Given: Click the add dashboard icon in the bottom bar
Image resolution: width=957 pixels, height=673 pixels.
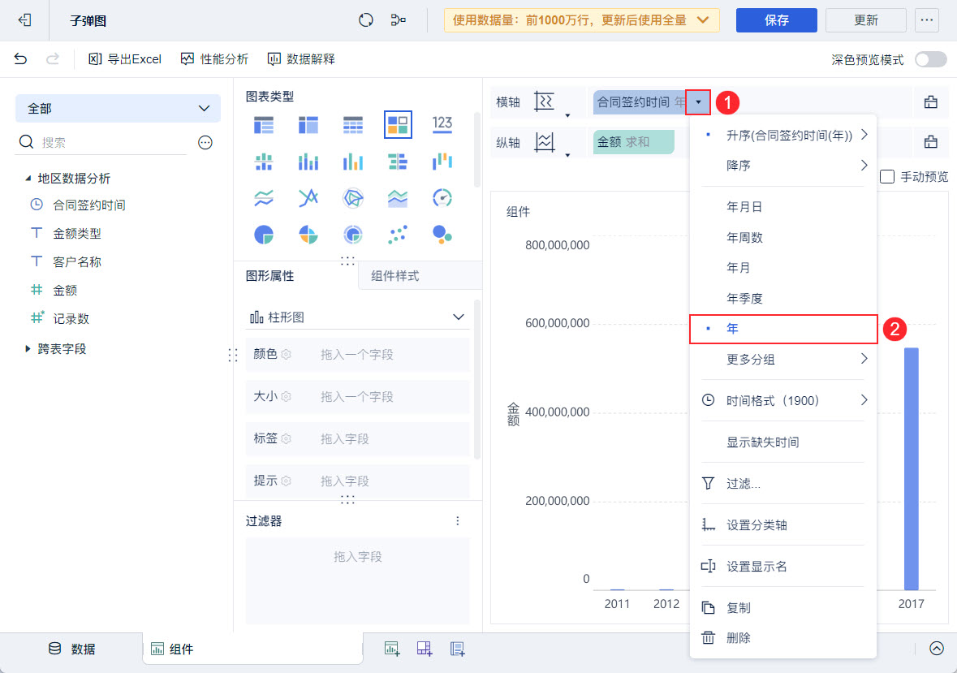Looking at the screenshot, I should pos(425,649).
